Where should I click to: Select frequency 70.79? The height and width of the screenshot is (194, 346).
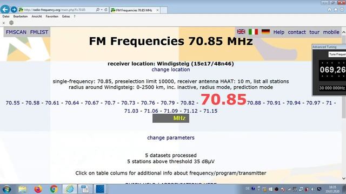pos(168,103)
